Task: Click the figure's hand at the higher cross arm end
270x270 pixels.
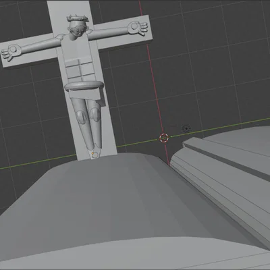Action: pos(138,28)
